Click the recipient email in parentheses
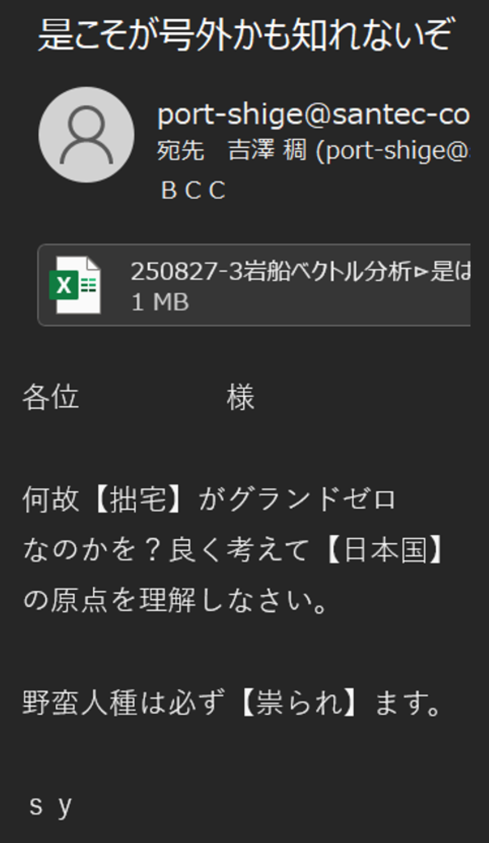 tap(392, 151)
